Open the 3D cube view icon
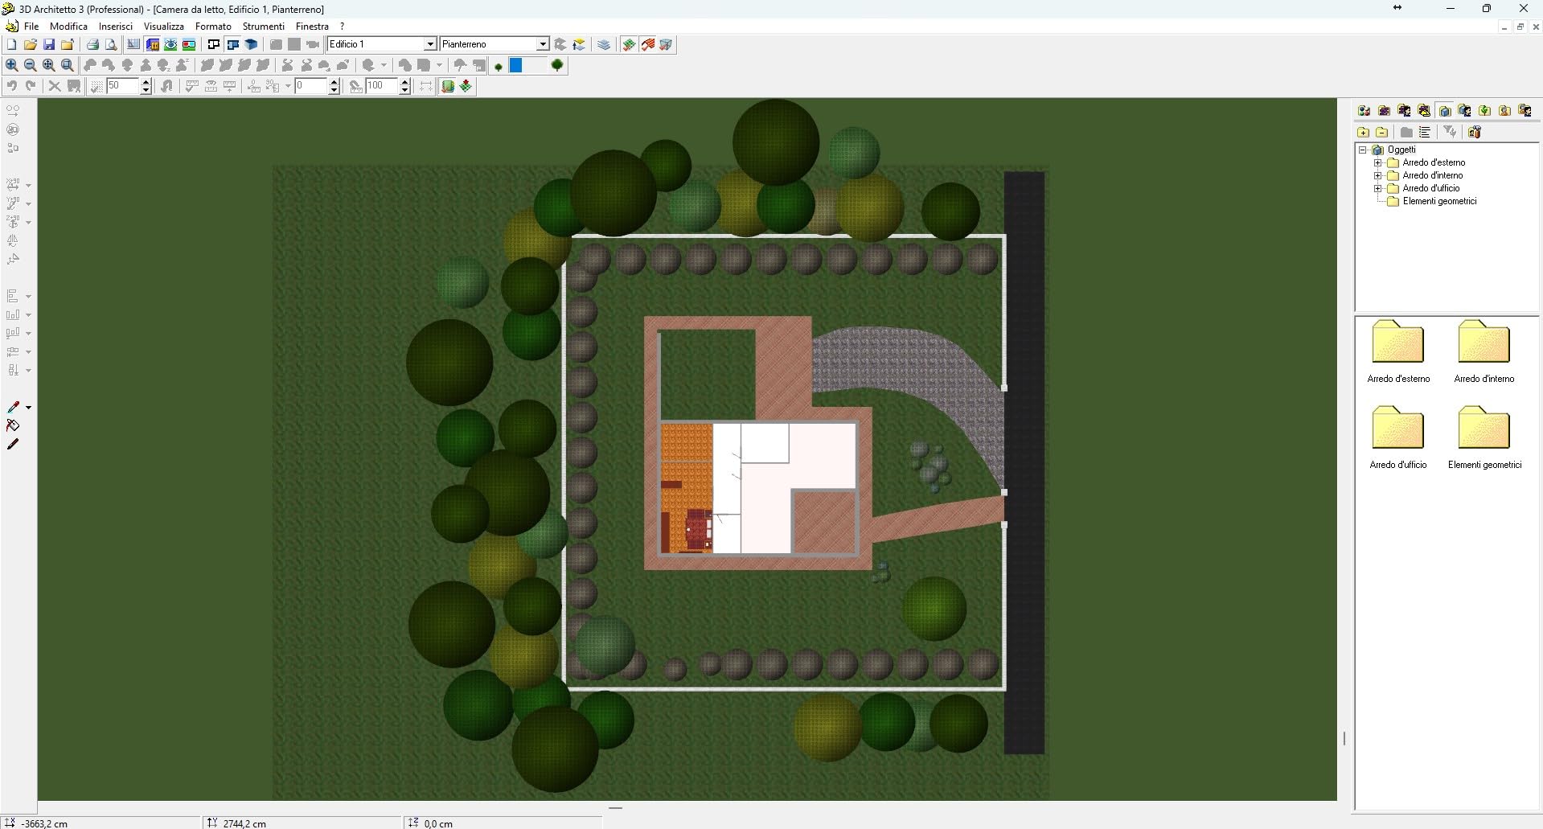The width and height of the screenshot is (1543, 829). tap(252, 45)
